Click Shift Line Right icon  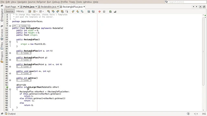pos(93,12)
